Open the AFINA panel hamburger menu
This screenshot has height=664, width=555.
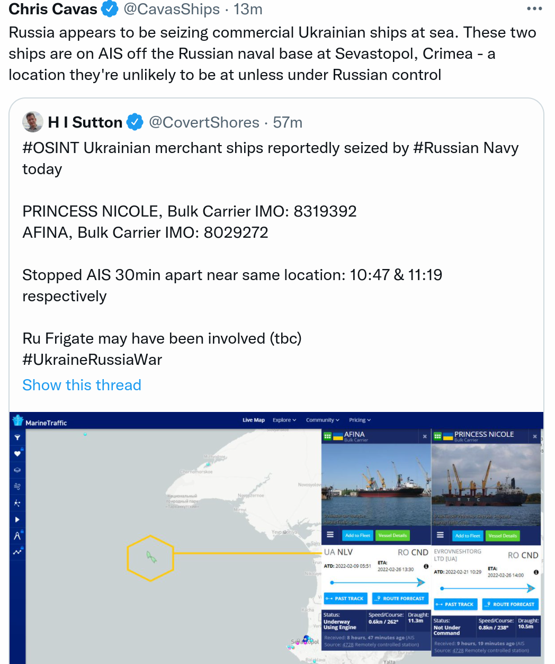330,535
